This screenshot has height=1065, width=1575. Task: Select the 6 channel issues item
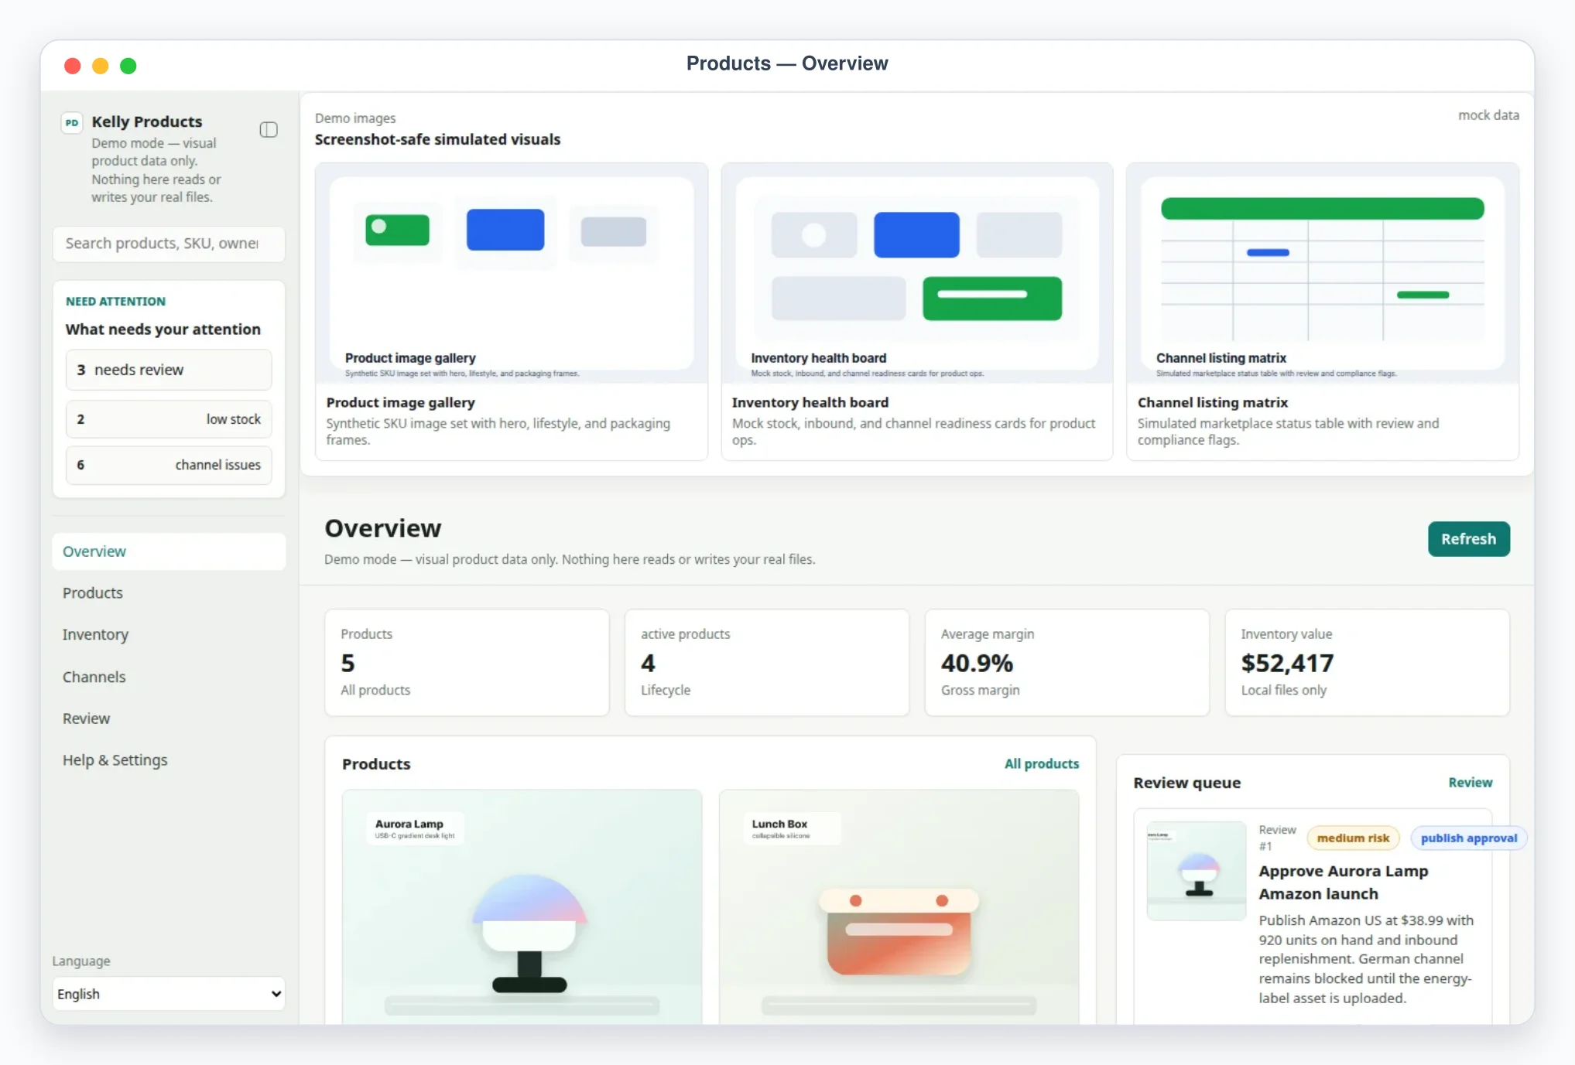169,465
